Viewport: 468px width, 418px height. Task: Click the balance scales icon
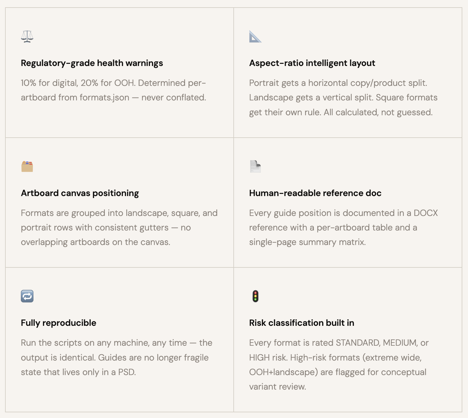[27, 37]
